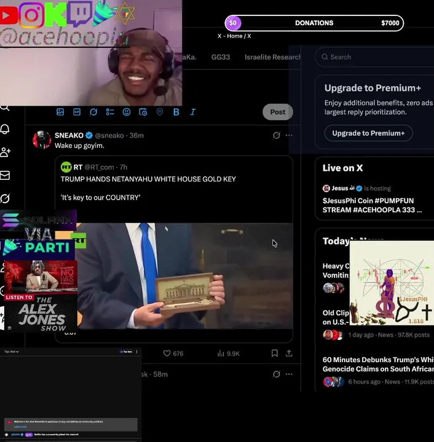Viewport: 434px width, 442px height.
Task: Tag a location with the pin icon
Action: click(159, 112)
